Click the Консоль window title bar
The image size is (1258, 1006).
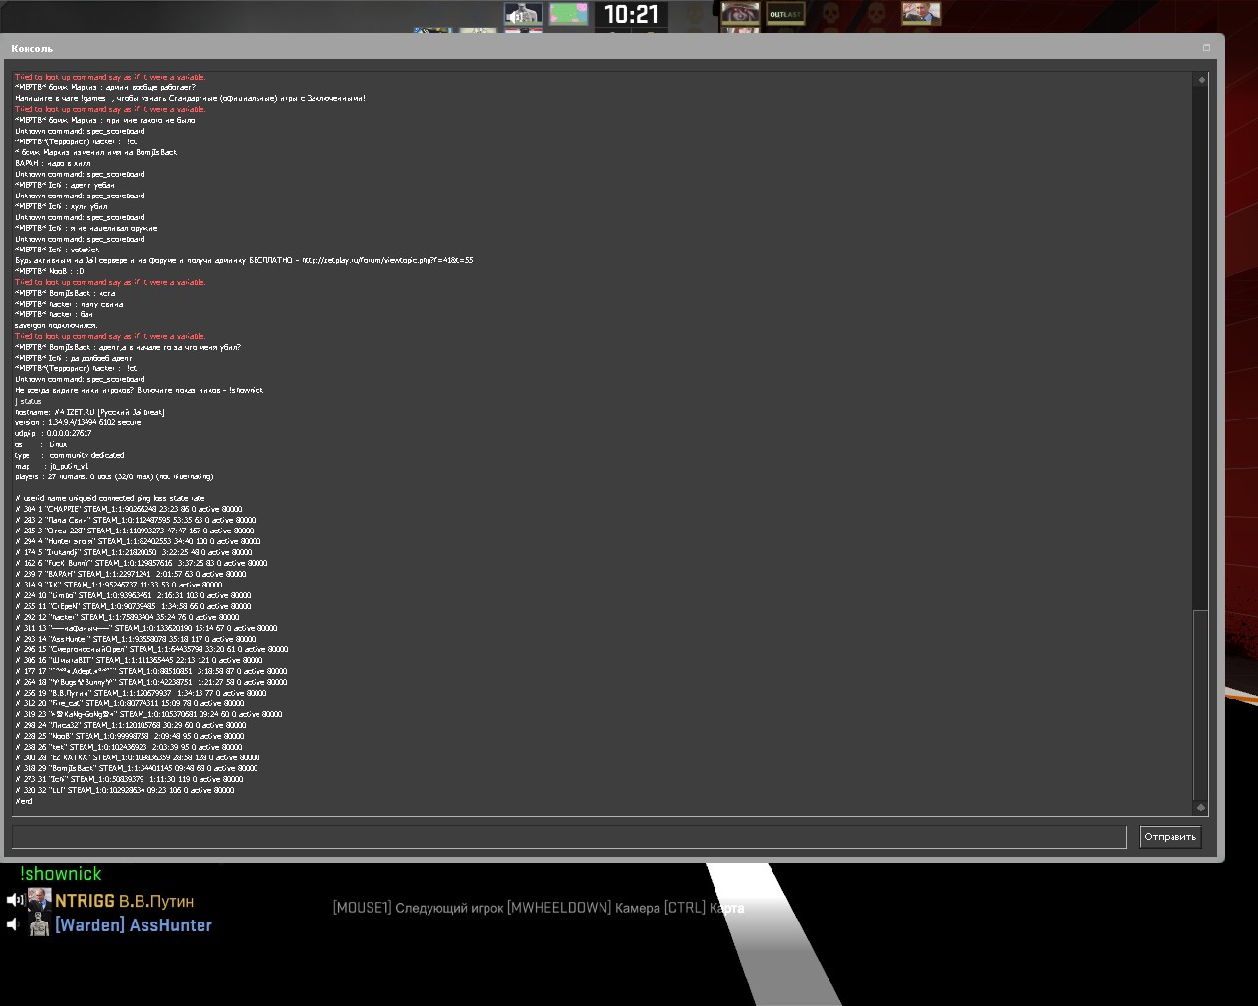pyautogui.click(x=590, y=48)
